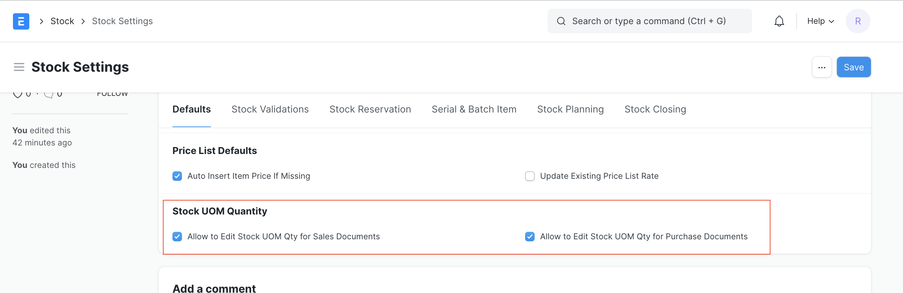The image size is (903, 293).
Task: Toggle the sidebar hamburger menu icon
Action: (x=19, y=67)
